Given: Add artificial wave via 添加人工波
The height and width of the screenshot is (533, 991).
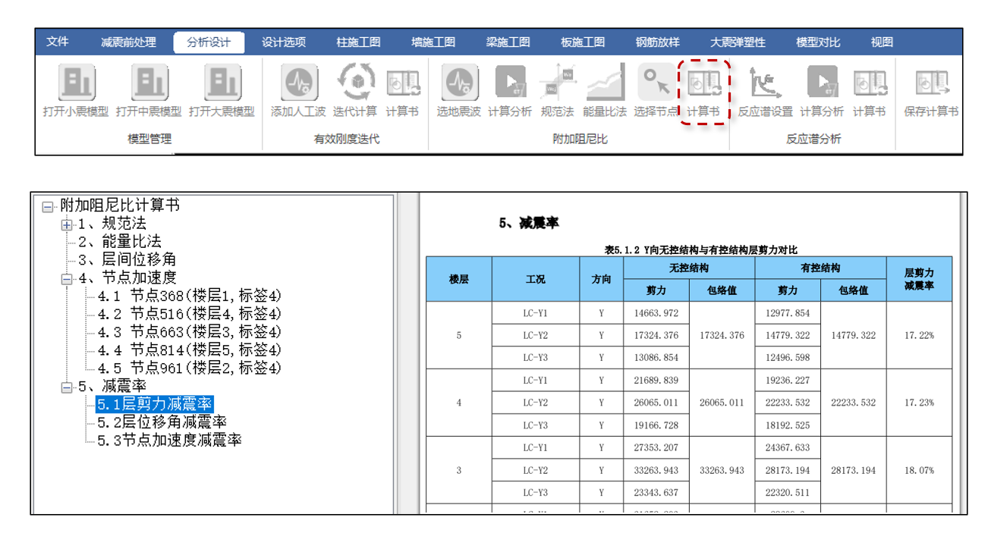Looking at the screenshot, I should [x=298, y=83].
